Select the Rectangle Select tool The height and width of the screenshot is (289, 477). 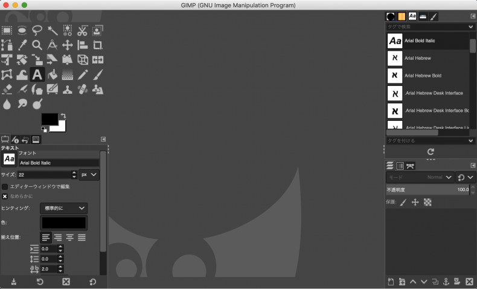[x=7, y=30]
